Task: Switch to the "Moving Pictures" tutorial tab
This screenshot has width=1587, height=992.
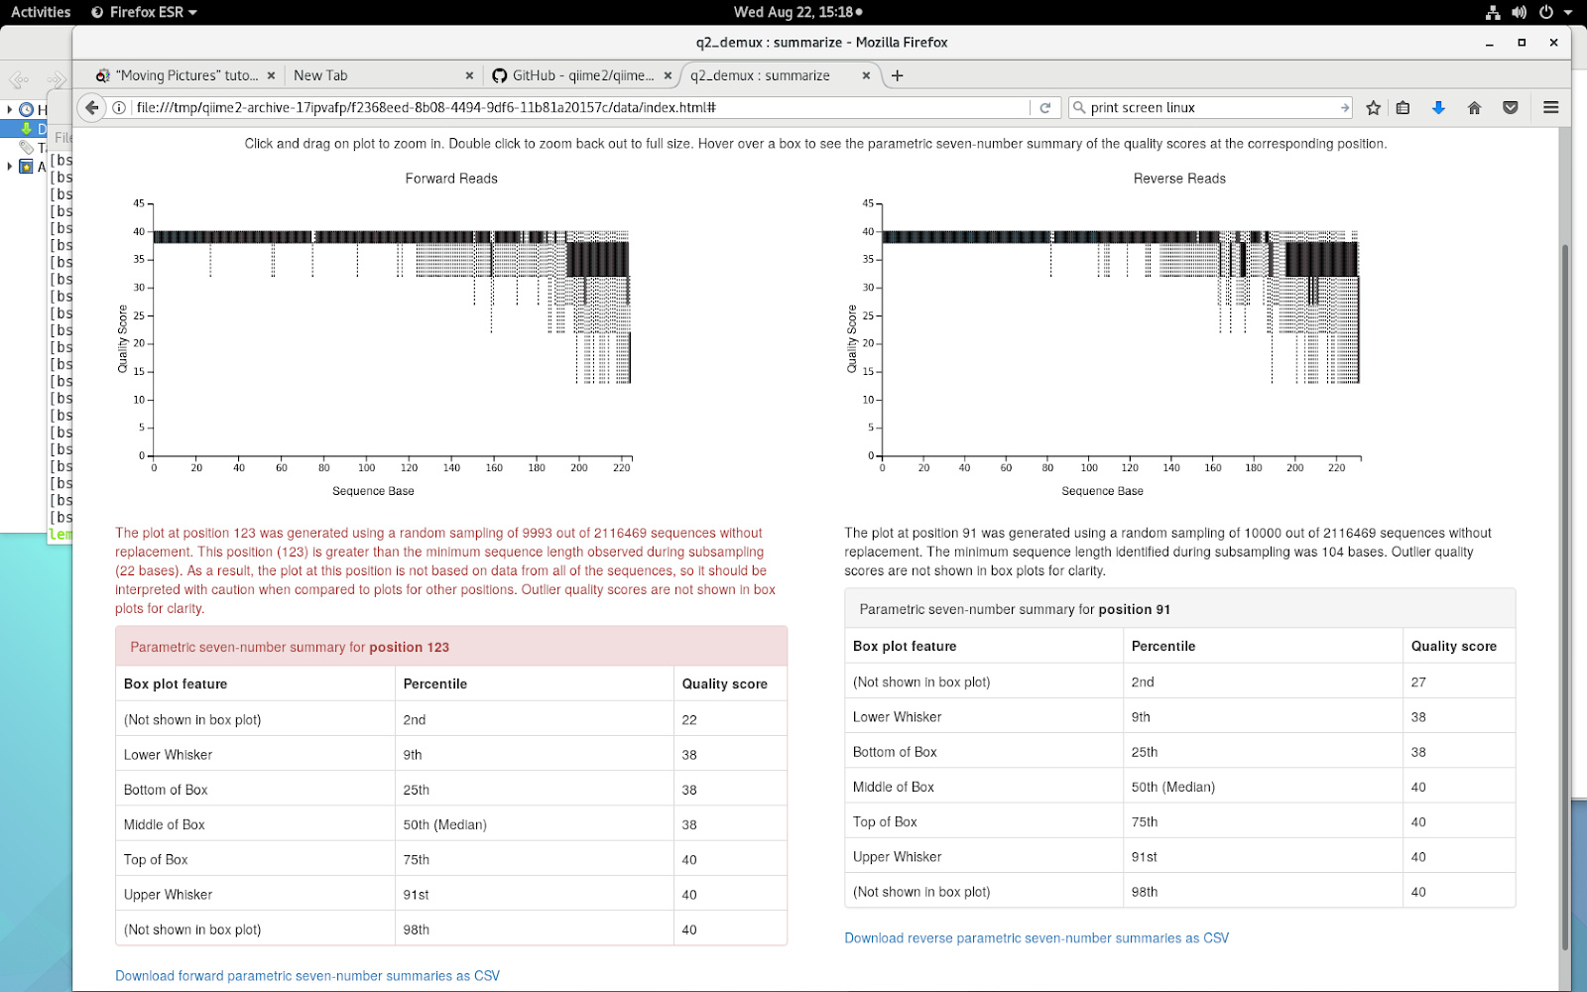Action: coord(185,75)
